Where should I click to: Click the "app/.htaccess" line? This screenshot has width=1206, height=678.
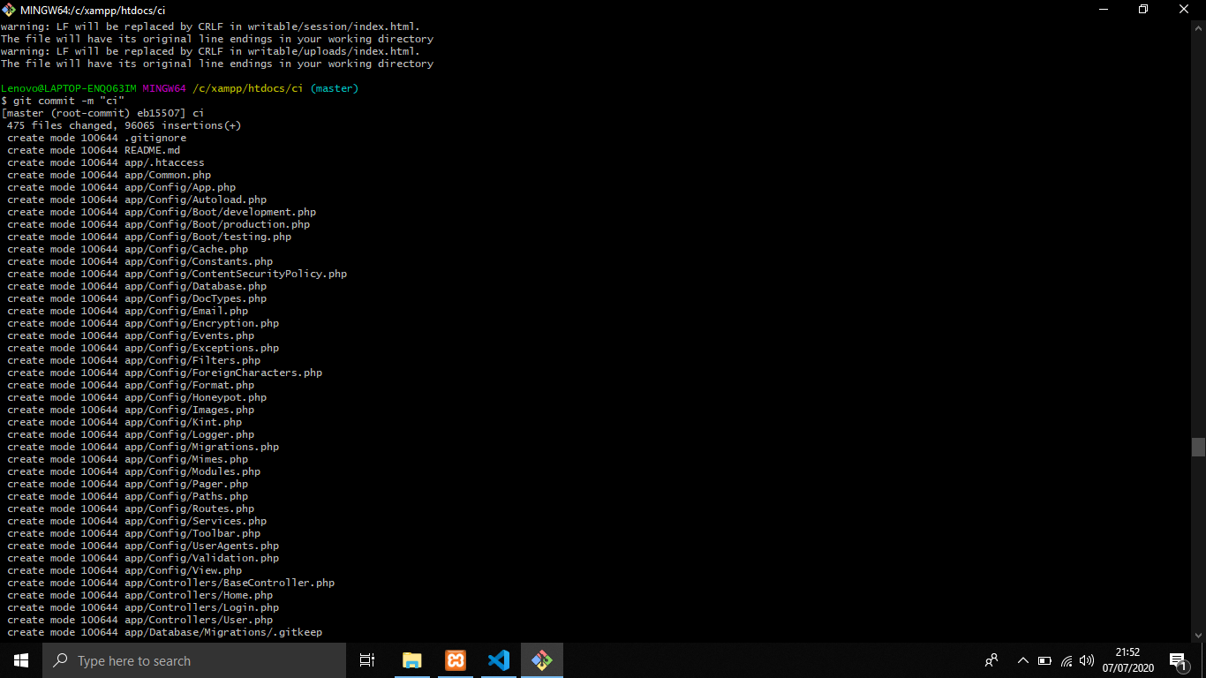pyautogui.click(x=106, y=162)
